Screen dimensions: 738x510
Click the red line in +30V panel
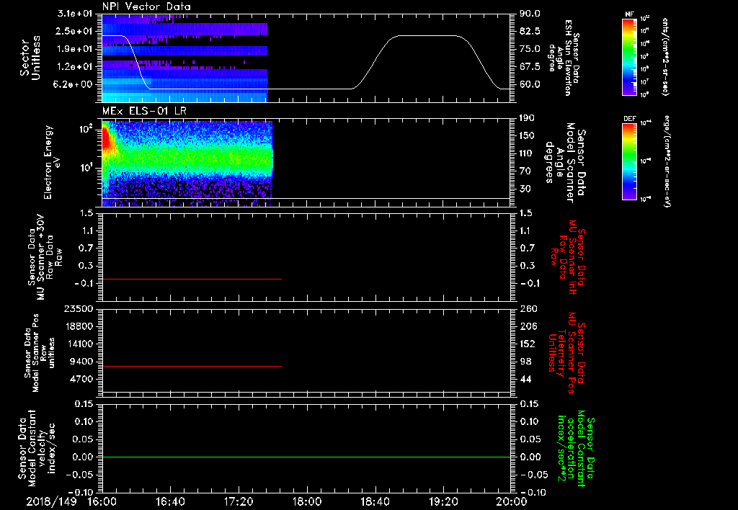click(192, 279)
